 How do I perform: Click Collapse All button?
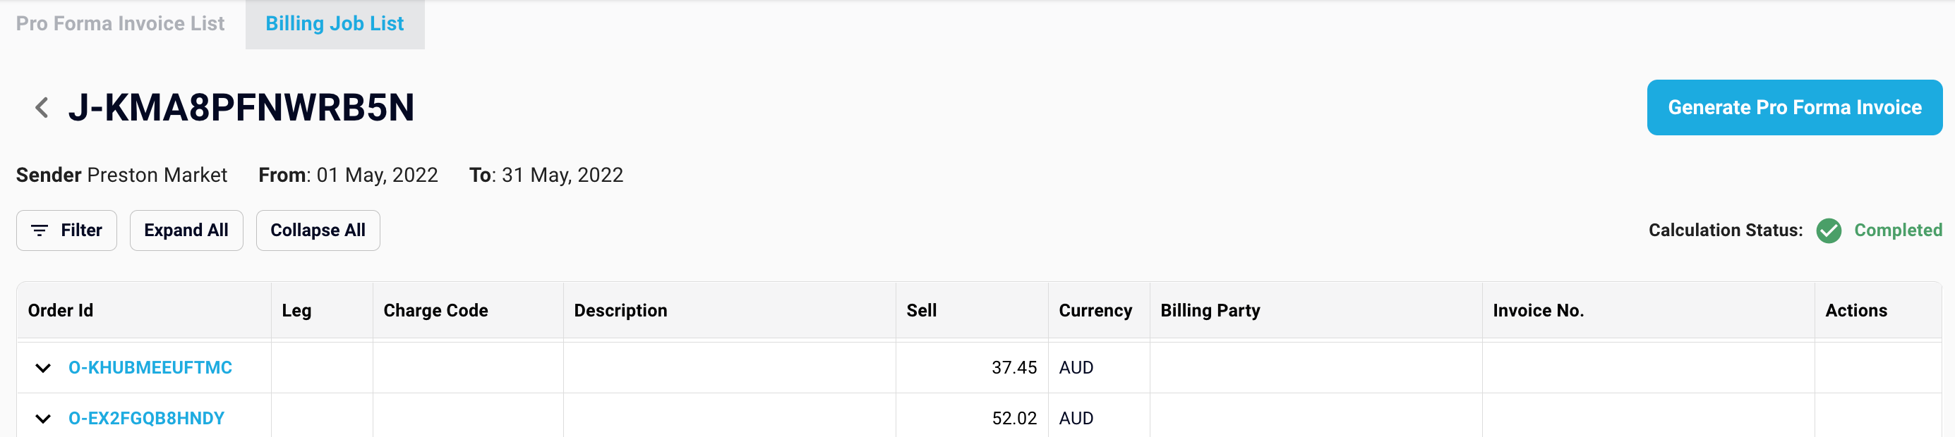[318, 230]
